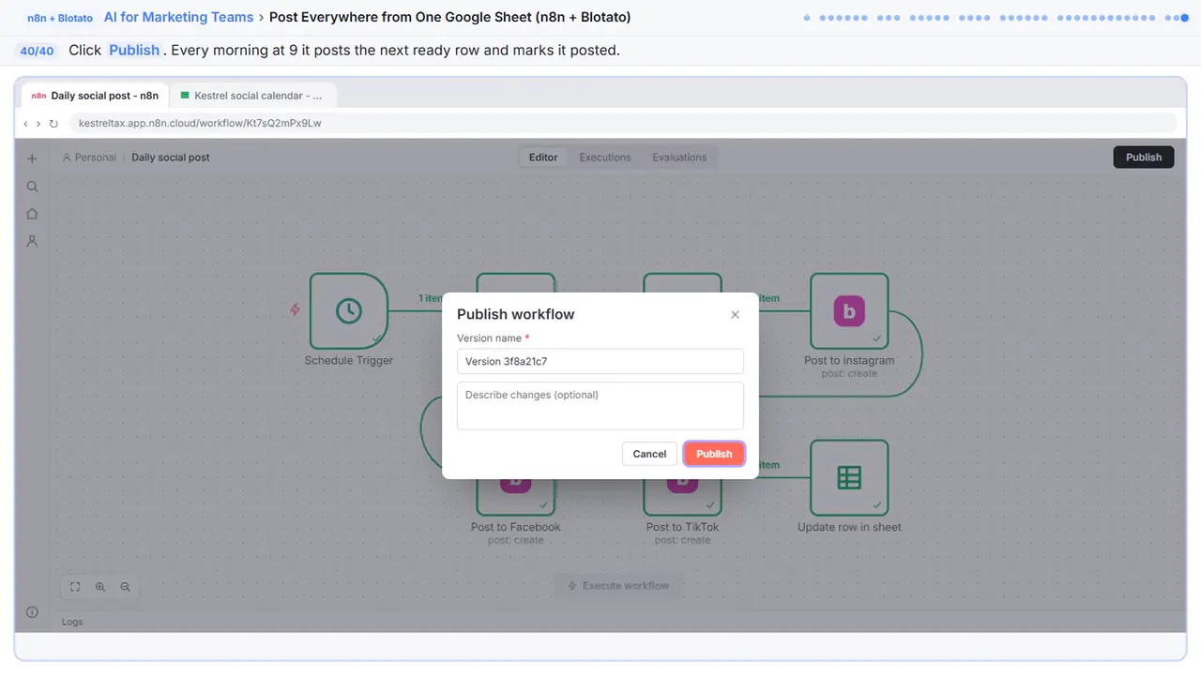Open the Personal breadcrumb
The height and width of the screenshot is (675, 1201).
pyautogui.click(x=89, y=157)
